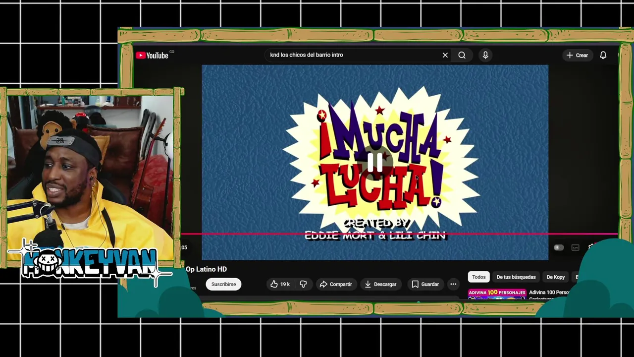Viewport: 634px width, 357px height.
Task: Dislike the video
Action: pos(303,284)
